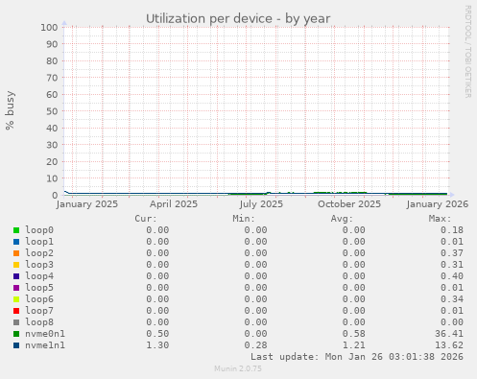Image resolution: width=477 pixels, height=379 pixels.
Task: Click the loop7 red color swatch
Action: point(16,311)
